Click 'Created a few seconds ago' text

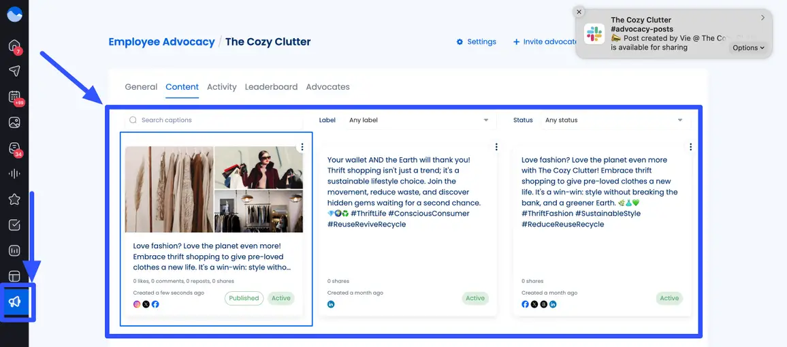[169, 293]
